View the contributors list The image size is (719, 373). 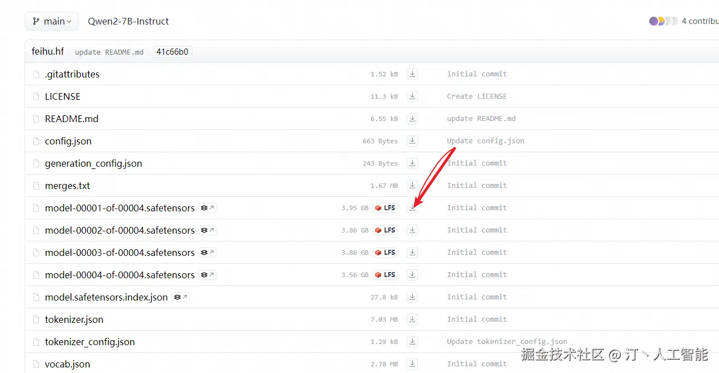[x=700, y=21]
